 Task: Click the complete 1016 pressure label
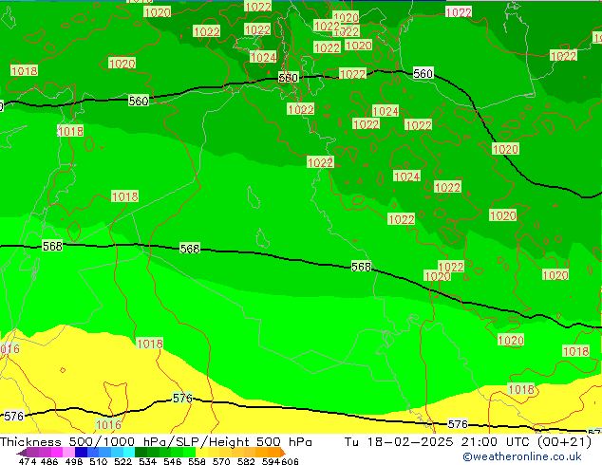[x=108, y=424]
